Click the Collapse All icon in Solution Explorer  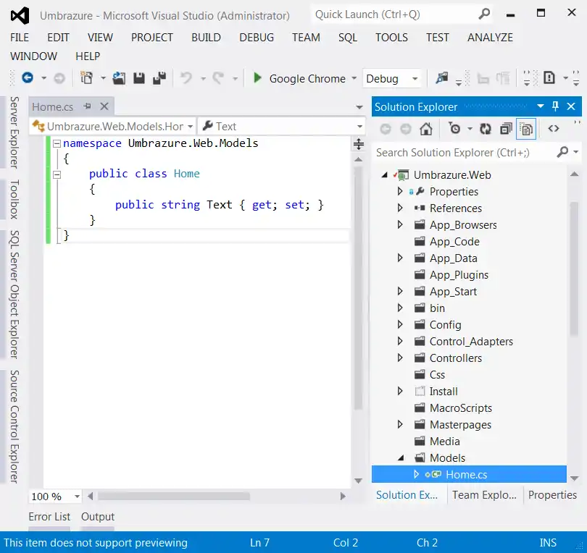click(506, 129)
